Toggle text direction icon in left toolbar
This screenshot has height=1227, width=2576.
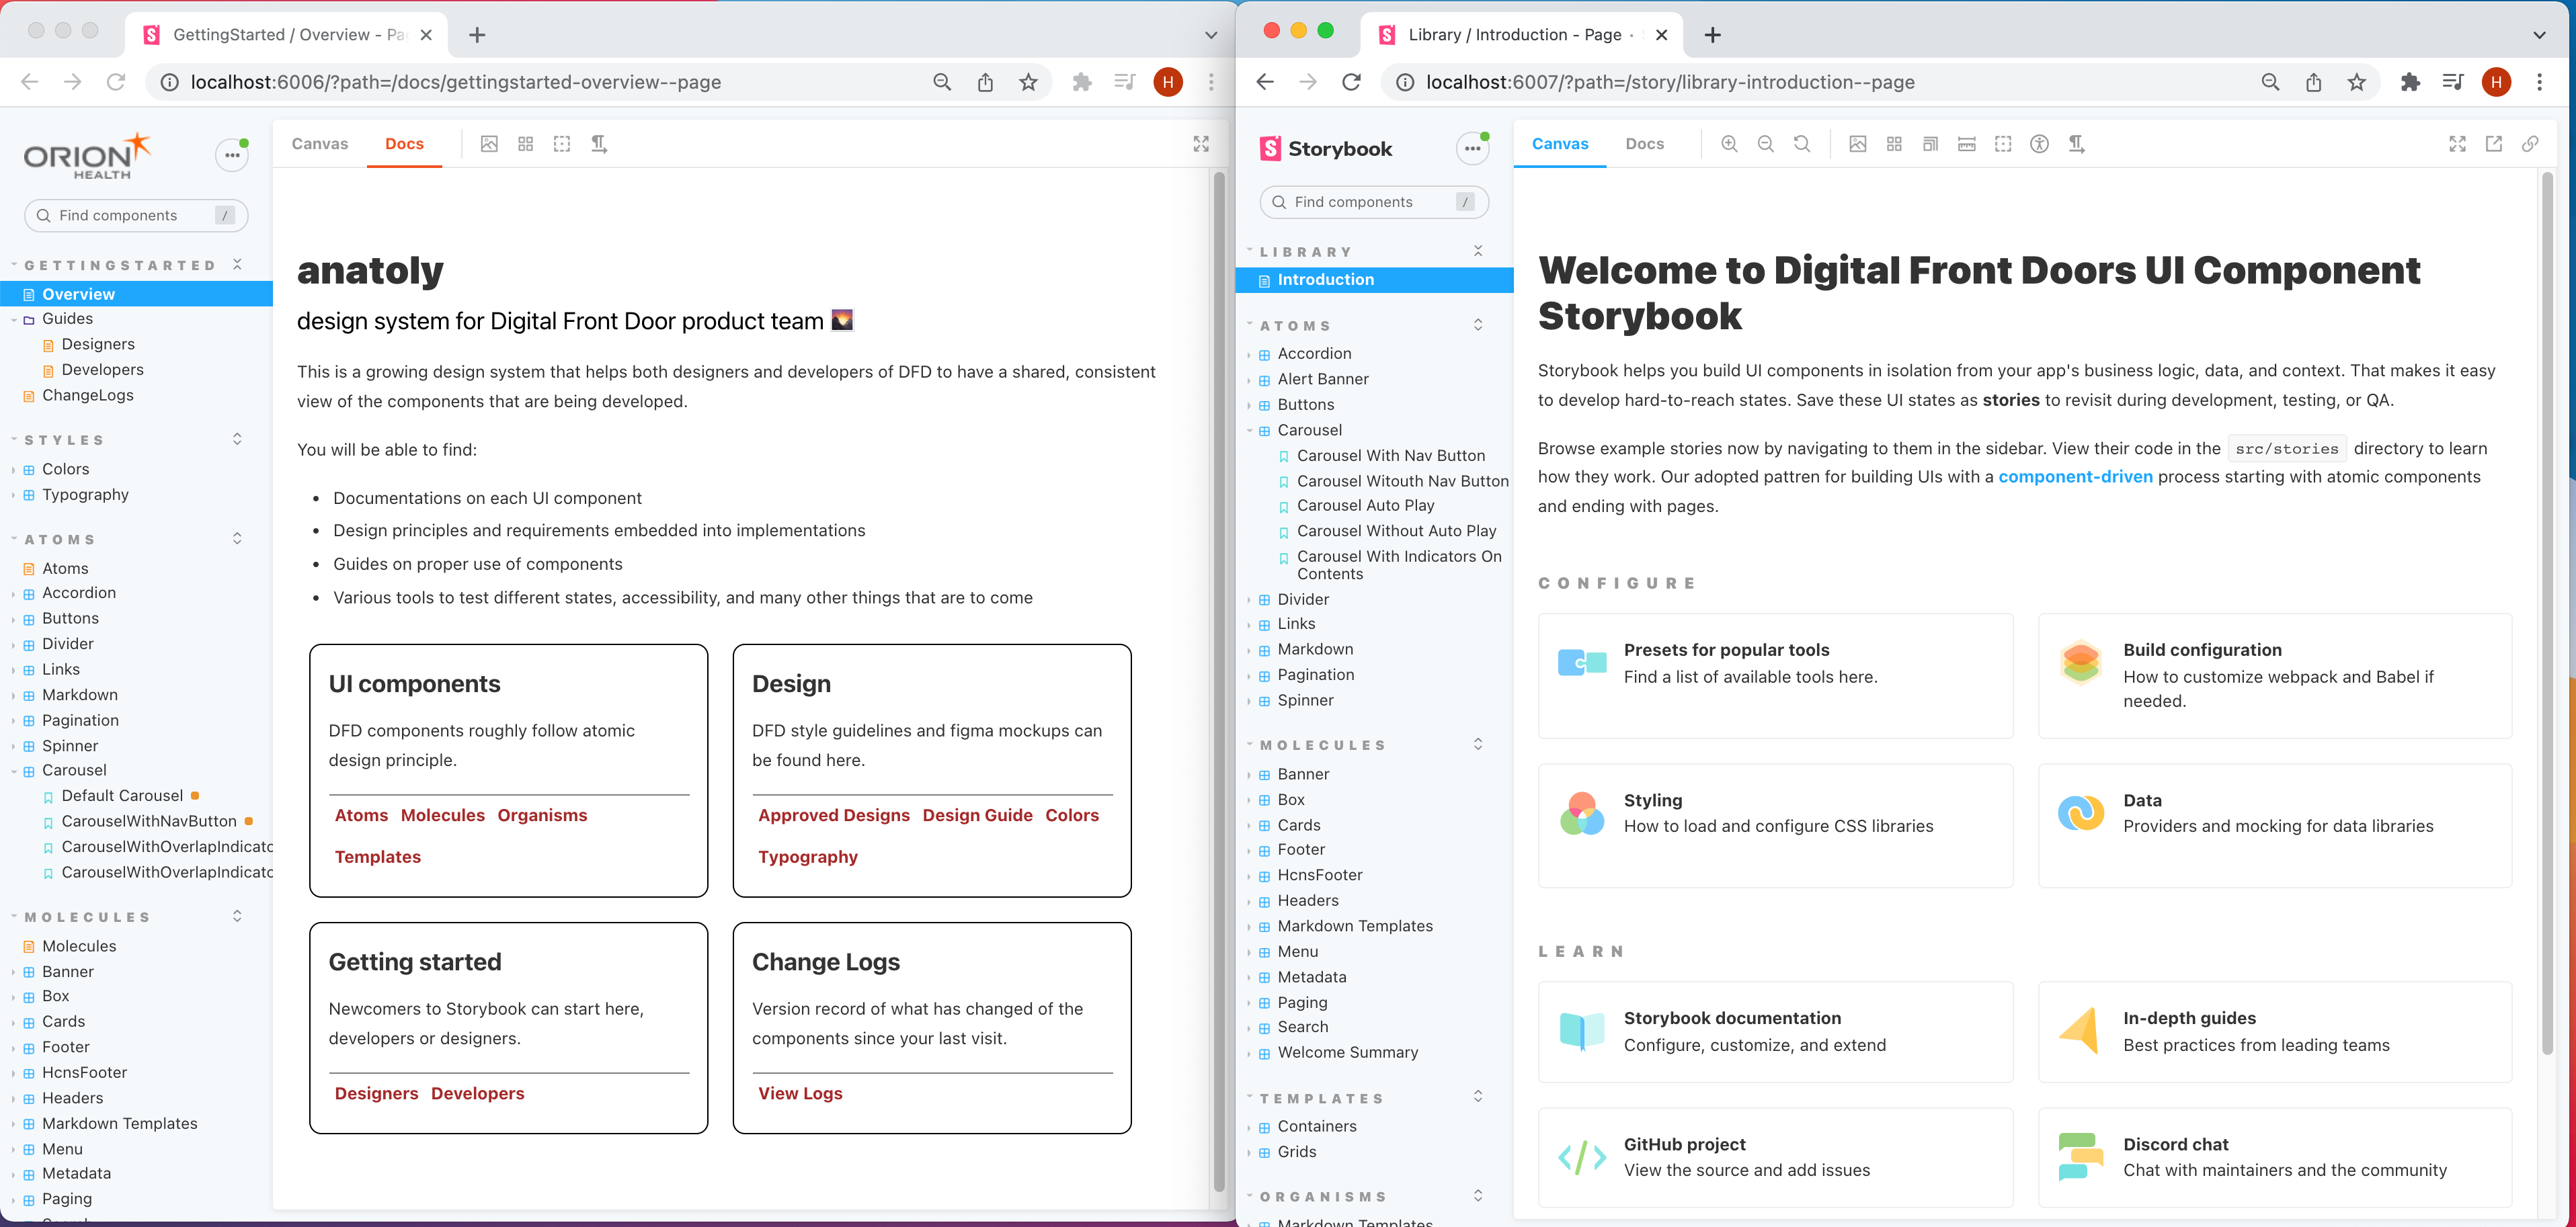[x=599, y=144]
